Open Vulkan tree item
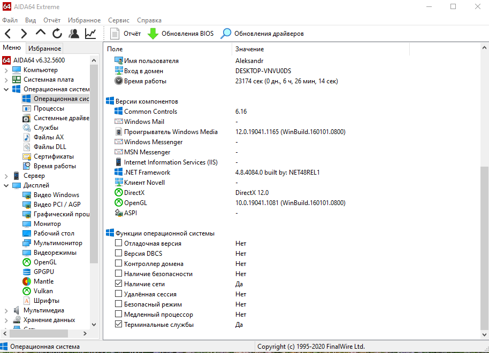This screenshot has height=353, width=489. tap(43, 291)
